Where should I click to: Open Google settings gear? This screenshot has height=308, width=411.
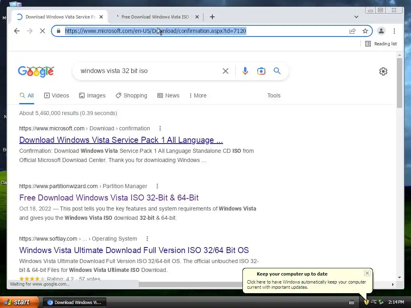point(383,71)
